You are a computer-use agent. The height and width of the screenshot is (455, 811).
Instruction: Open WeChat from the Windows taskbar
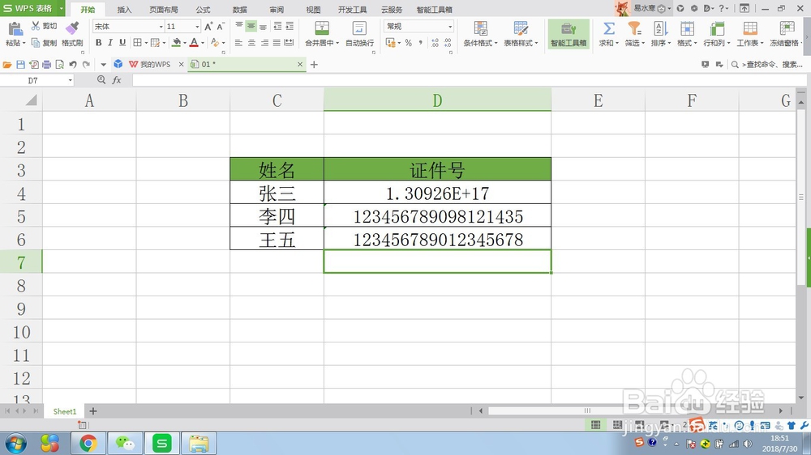point(125,443)
